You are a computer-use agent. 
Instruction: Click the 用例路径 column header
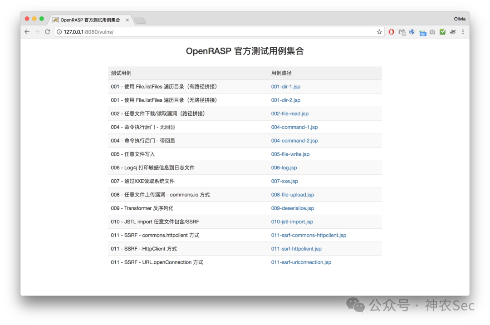[281, 73]
